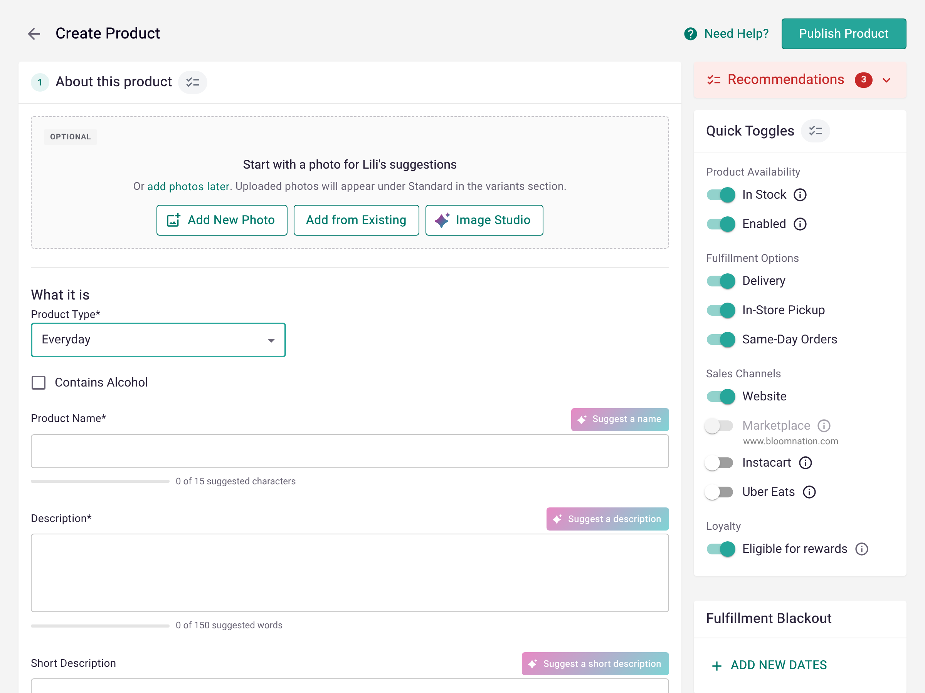The image size is (925, 693).
Task: Click the Recommendations checklist icon
Action: (x=714, y=80)
